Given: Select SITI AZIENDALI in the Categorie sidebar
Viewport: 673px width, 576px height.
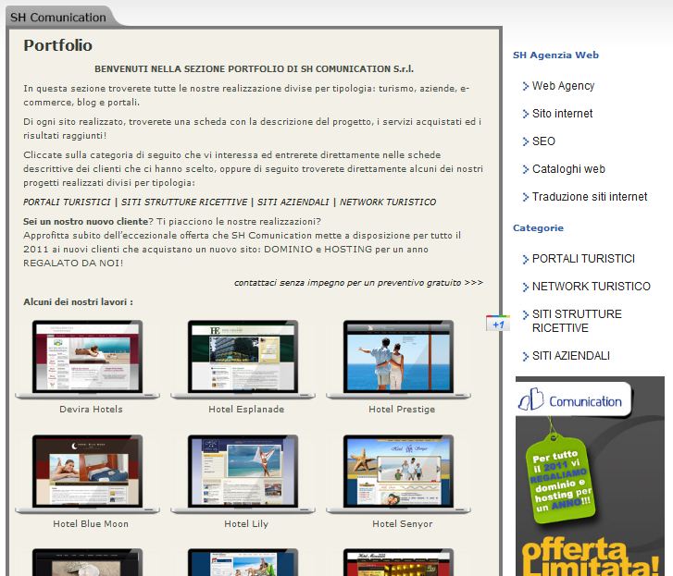Looking at the screenshot, I should point(570,356).
